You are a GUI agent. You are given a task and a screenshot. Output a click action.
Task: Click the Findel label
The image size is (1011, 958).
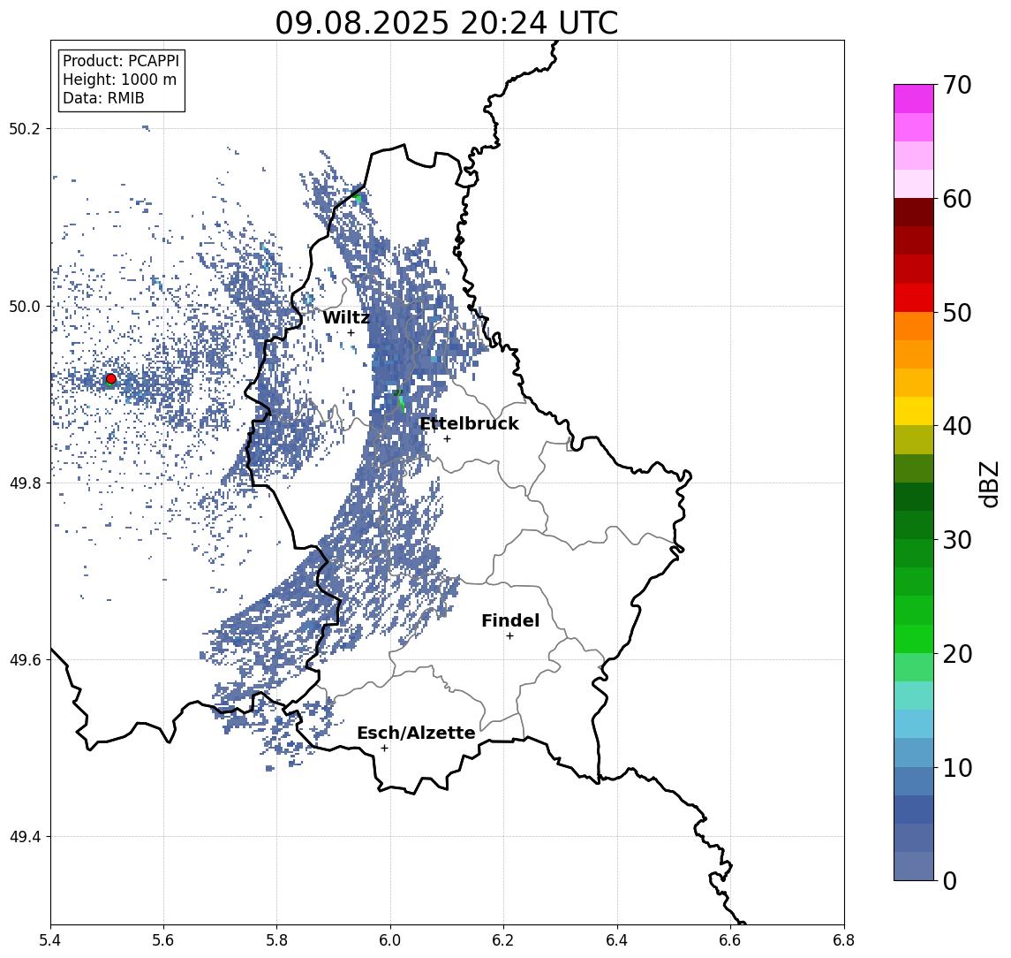tap(510, 620)
